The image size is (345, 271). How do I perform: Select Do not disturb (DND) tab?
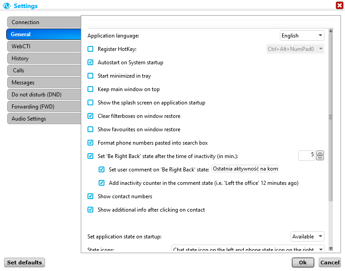pos(43,95)
